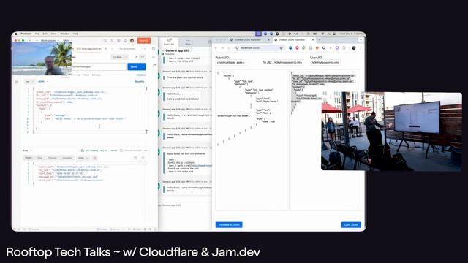Click the General app 545 chat header

point(177,50)
